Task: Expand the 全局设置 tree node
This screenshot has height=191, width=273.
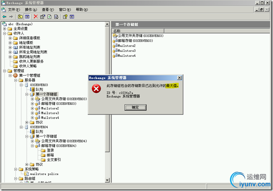Action: click(x=5, y=29)
